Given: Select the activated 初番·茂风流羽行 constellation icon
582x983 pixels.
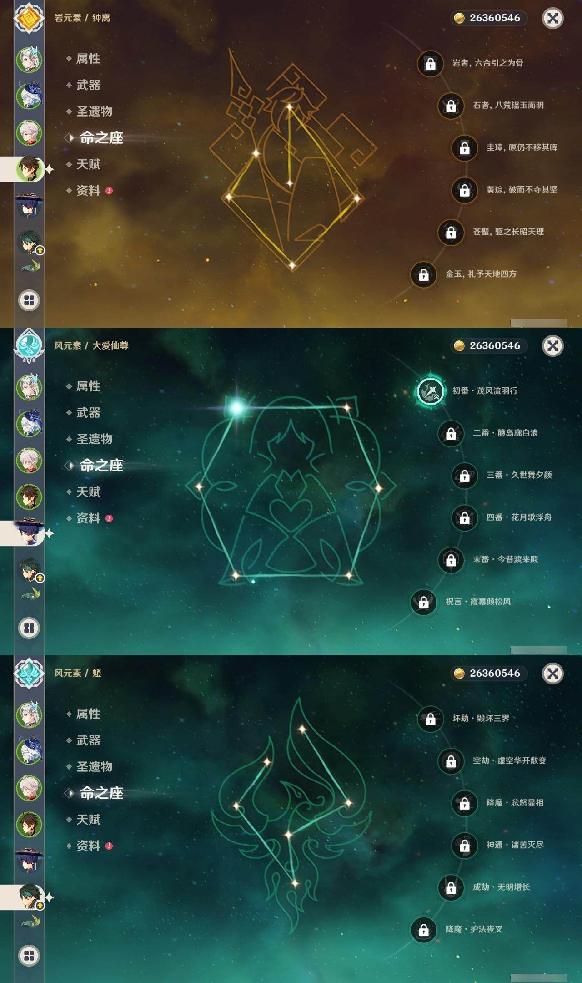Looking at the screenshot, I should (430, 391).
